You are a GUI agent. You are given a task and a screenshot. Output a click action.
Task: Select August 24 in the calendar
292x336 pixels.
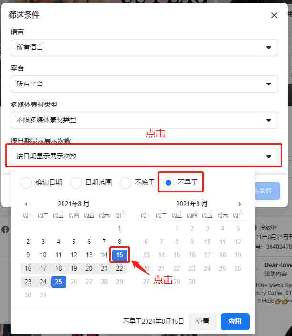[x=43, y=282]
